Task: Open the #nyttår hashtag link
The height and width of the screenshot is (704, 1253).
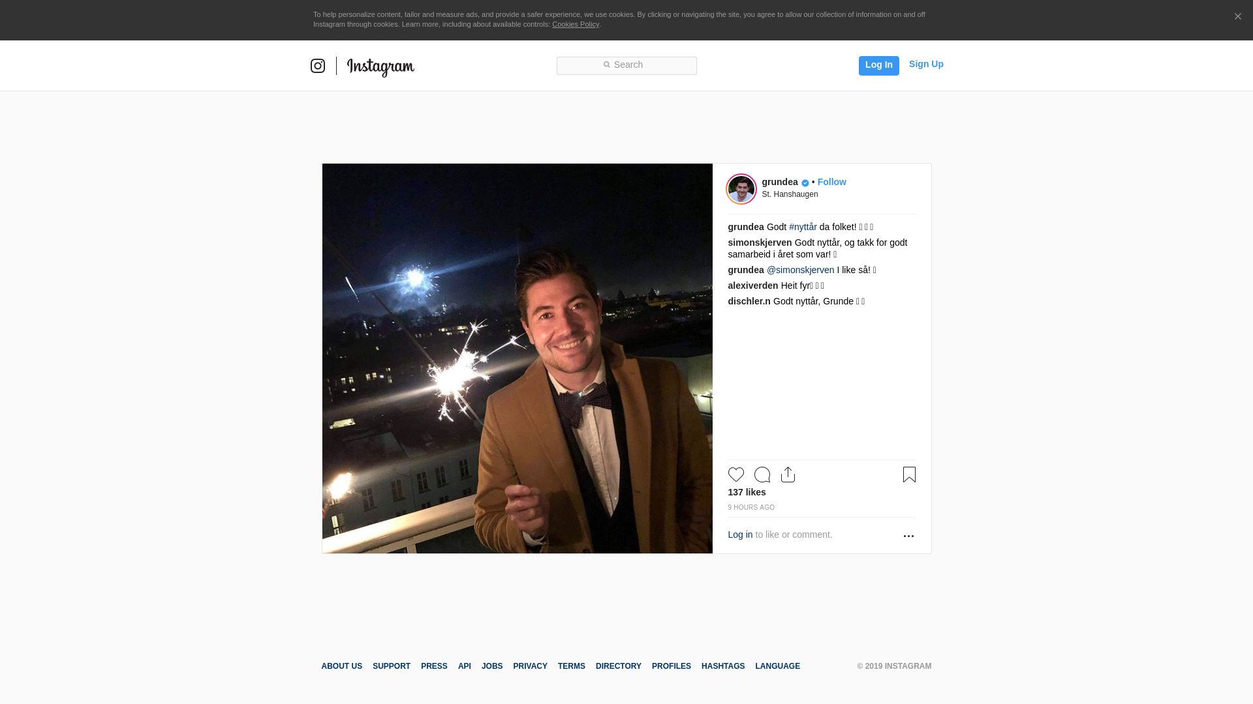Action: [803, 227]
